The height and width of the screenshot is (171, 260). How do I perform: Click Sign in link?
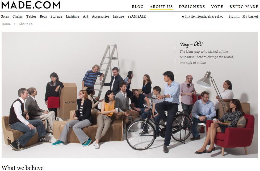(x=234, y=16)
